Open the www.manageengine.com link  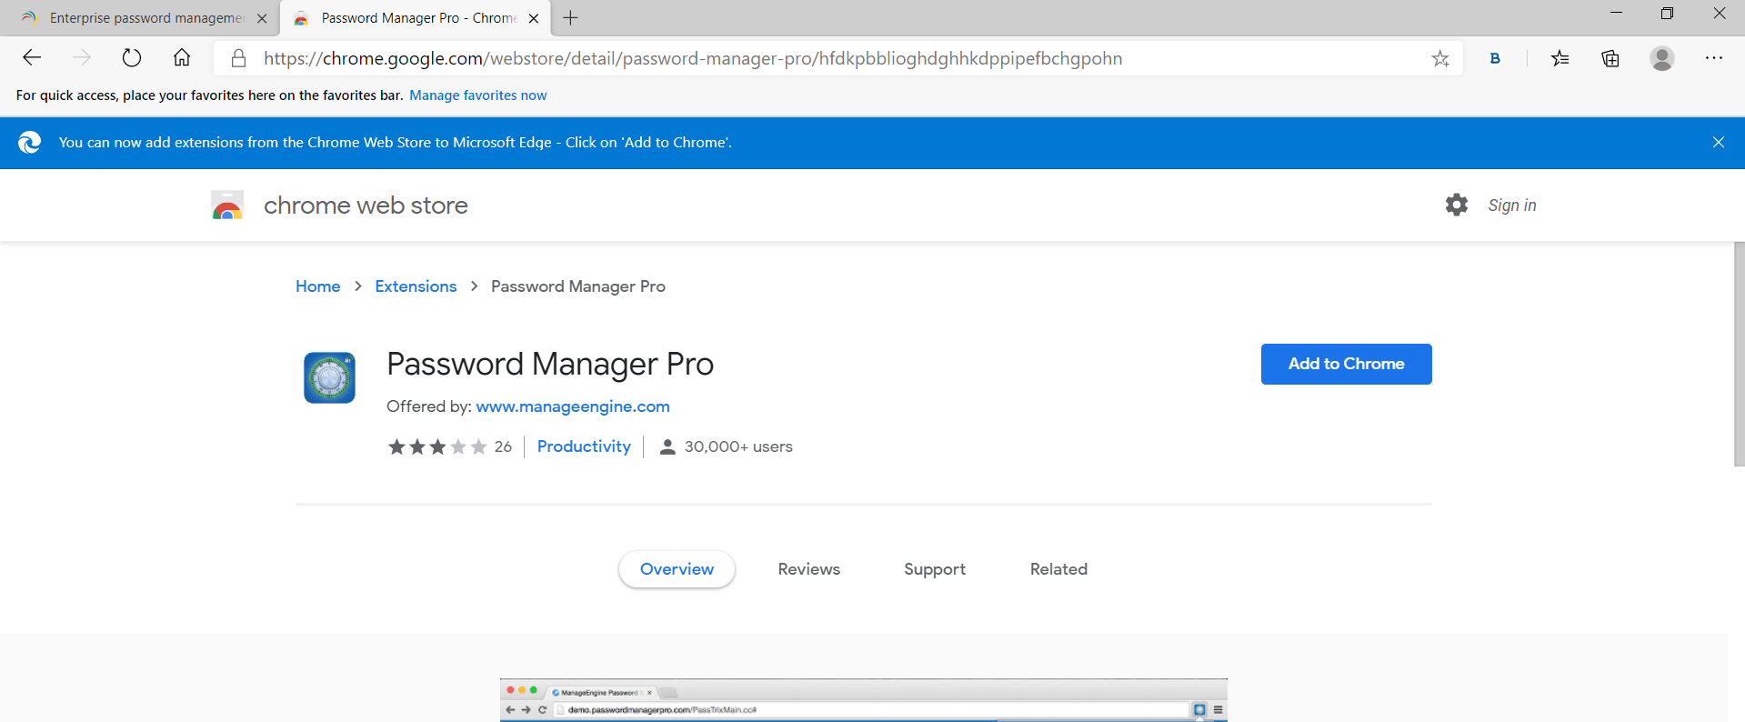coord(573,406)
